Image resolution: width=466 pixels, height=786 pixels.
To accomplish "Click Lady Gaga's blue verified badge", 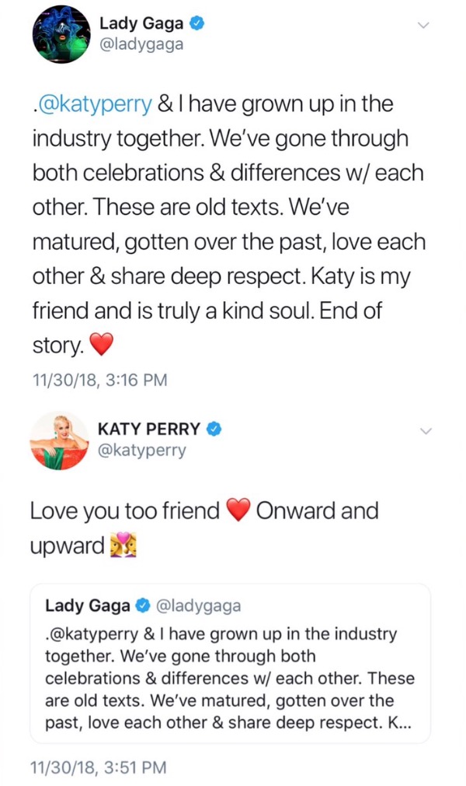I will click(197, 23).
